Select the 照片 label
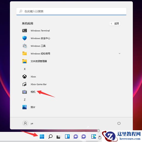 [33, 107]
